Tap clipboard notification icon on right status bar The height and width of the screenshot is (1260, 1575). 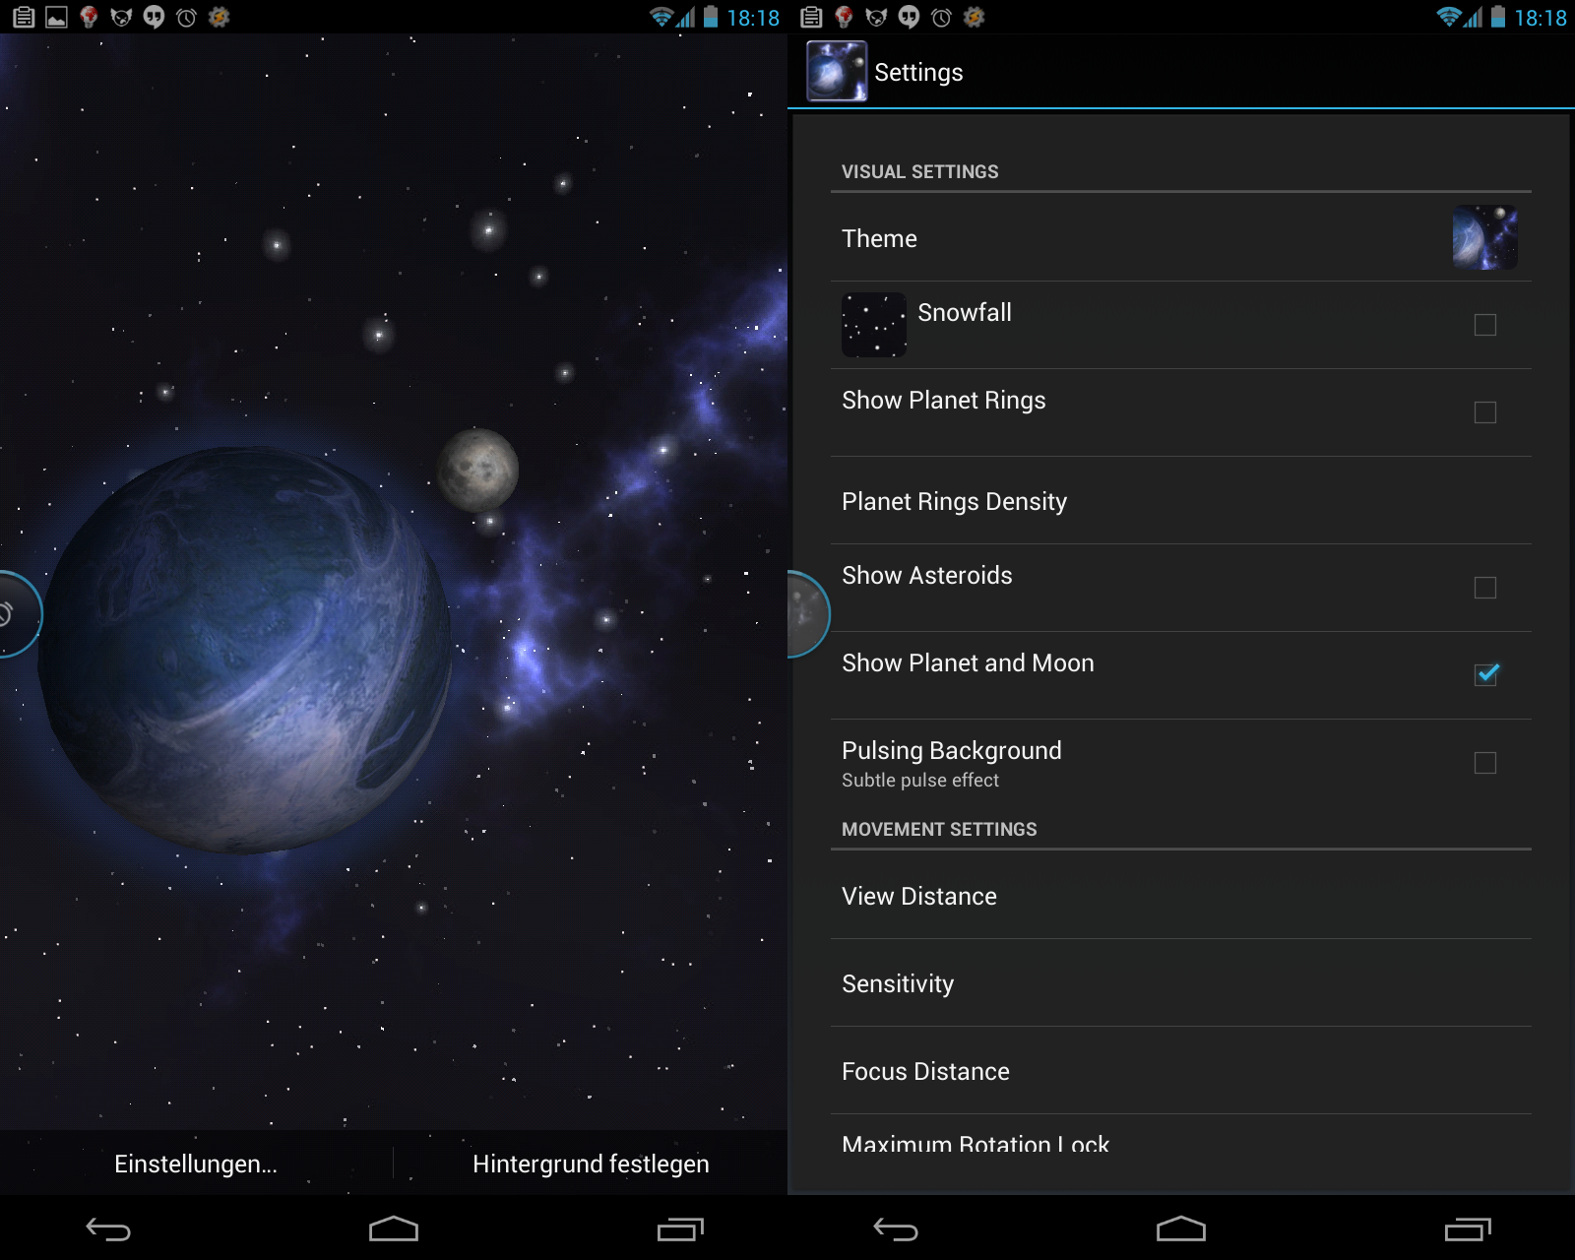click(x=811, y=17)
